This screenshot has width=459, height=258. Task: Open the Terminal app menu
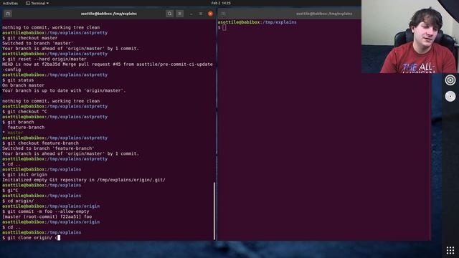37,3
